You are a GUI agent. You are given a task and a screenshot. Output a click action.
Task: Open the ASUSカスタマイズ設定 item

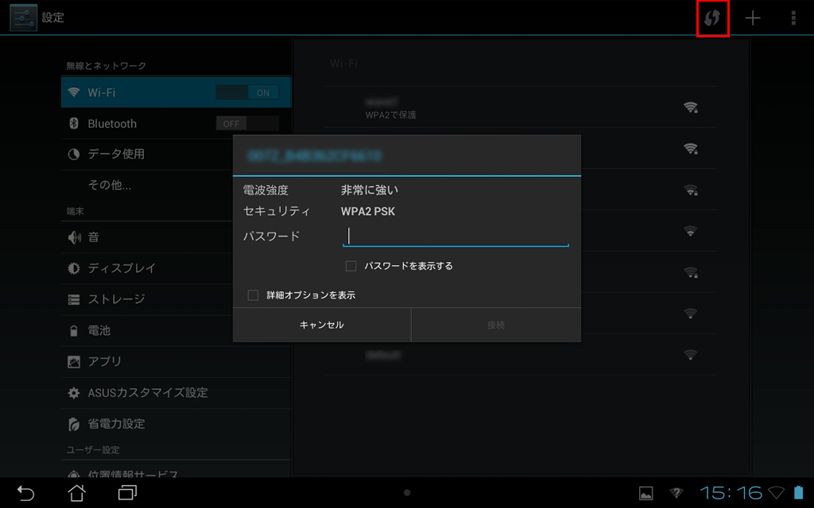point(147,393)
